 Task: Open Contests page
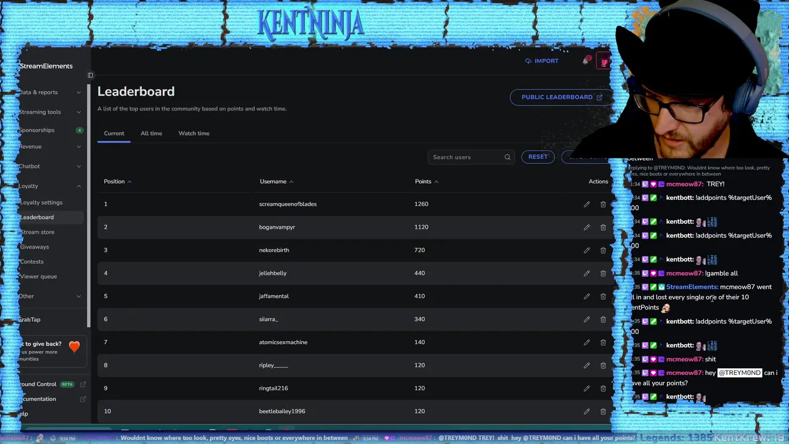(31, 261)
